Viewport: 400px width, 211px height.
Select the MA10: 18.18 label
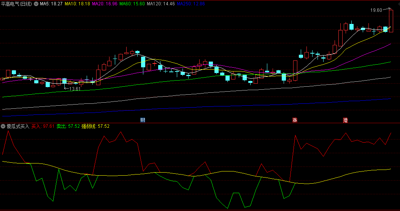pyautogui.click(x=77, y=4)
